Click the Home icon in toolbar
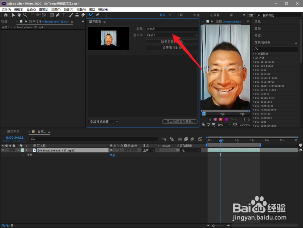Image resolution: width=303 pixels, height=228 pixels. click(6, 15)
